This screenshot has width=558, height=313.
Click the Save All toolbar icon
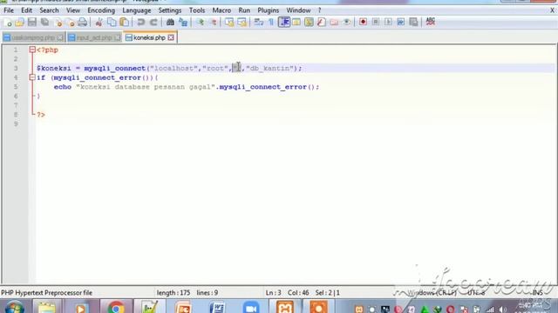[x=44, y=23]
